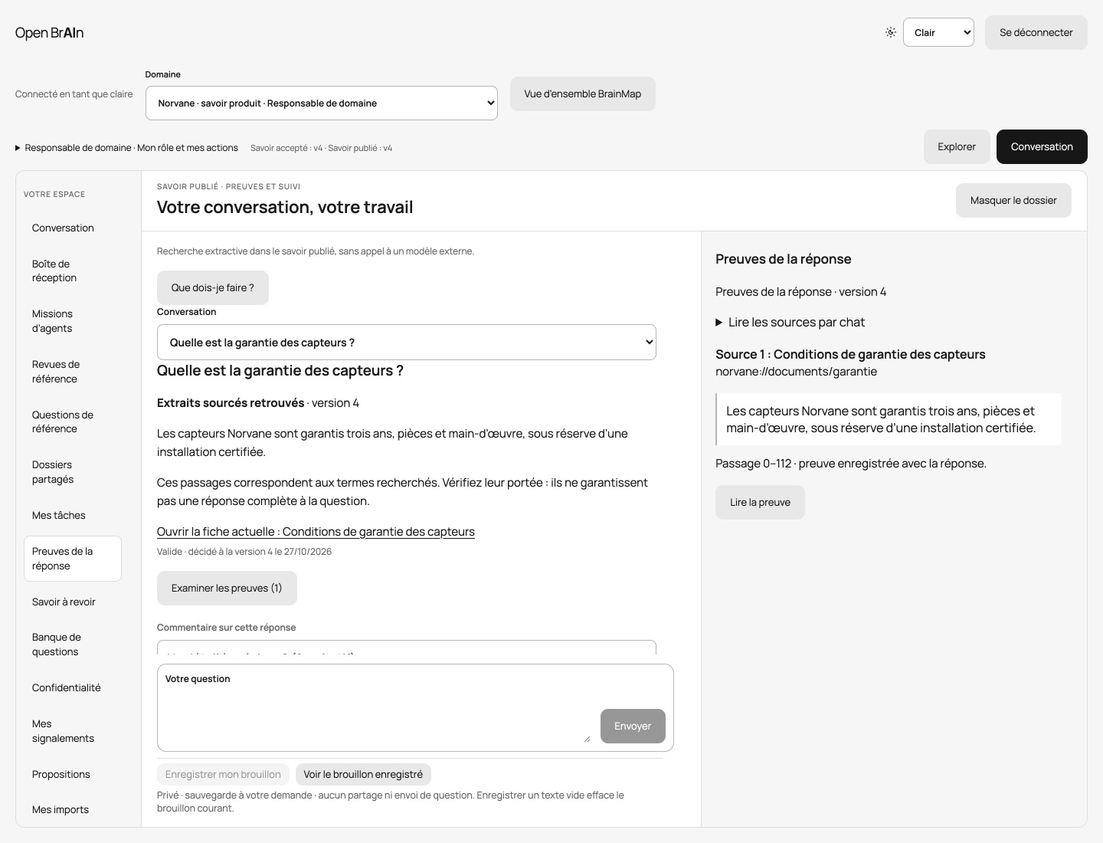Image resolution: width=1103 pixels, height=843 pixels.
Task: Open Mes signalements
Action: click(x=73, y=731)
